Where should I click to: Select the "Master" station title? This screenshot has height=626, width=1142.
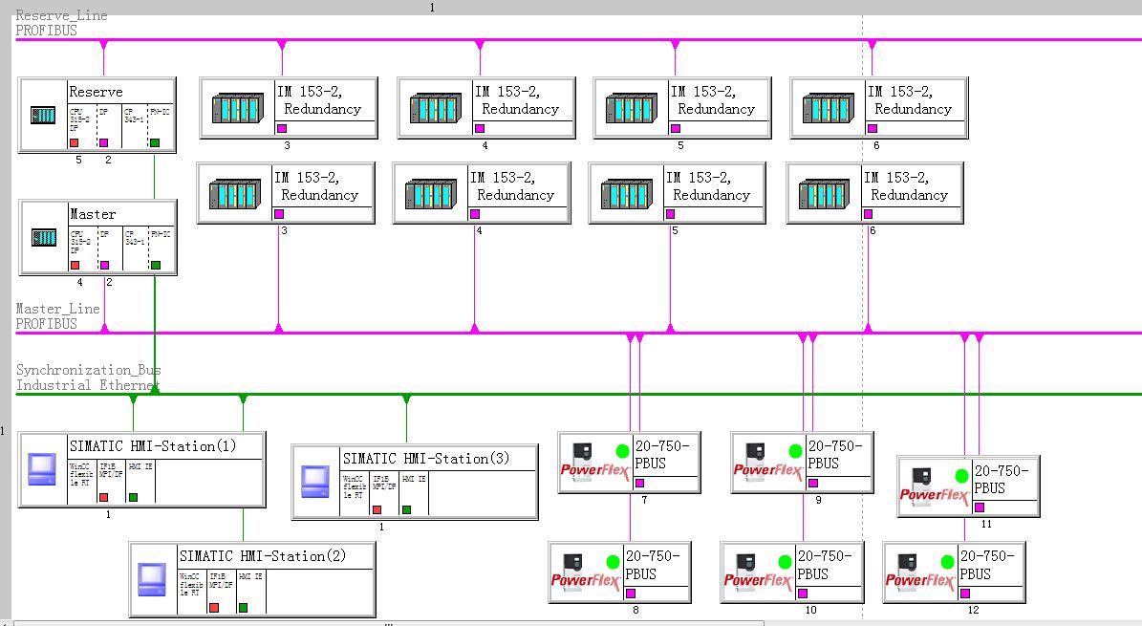(93, 214)
